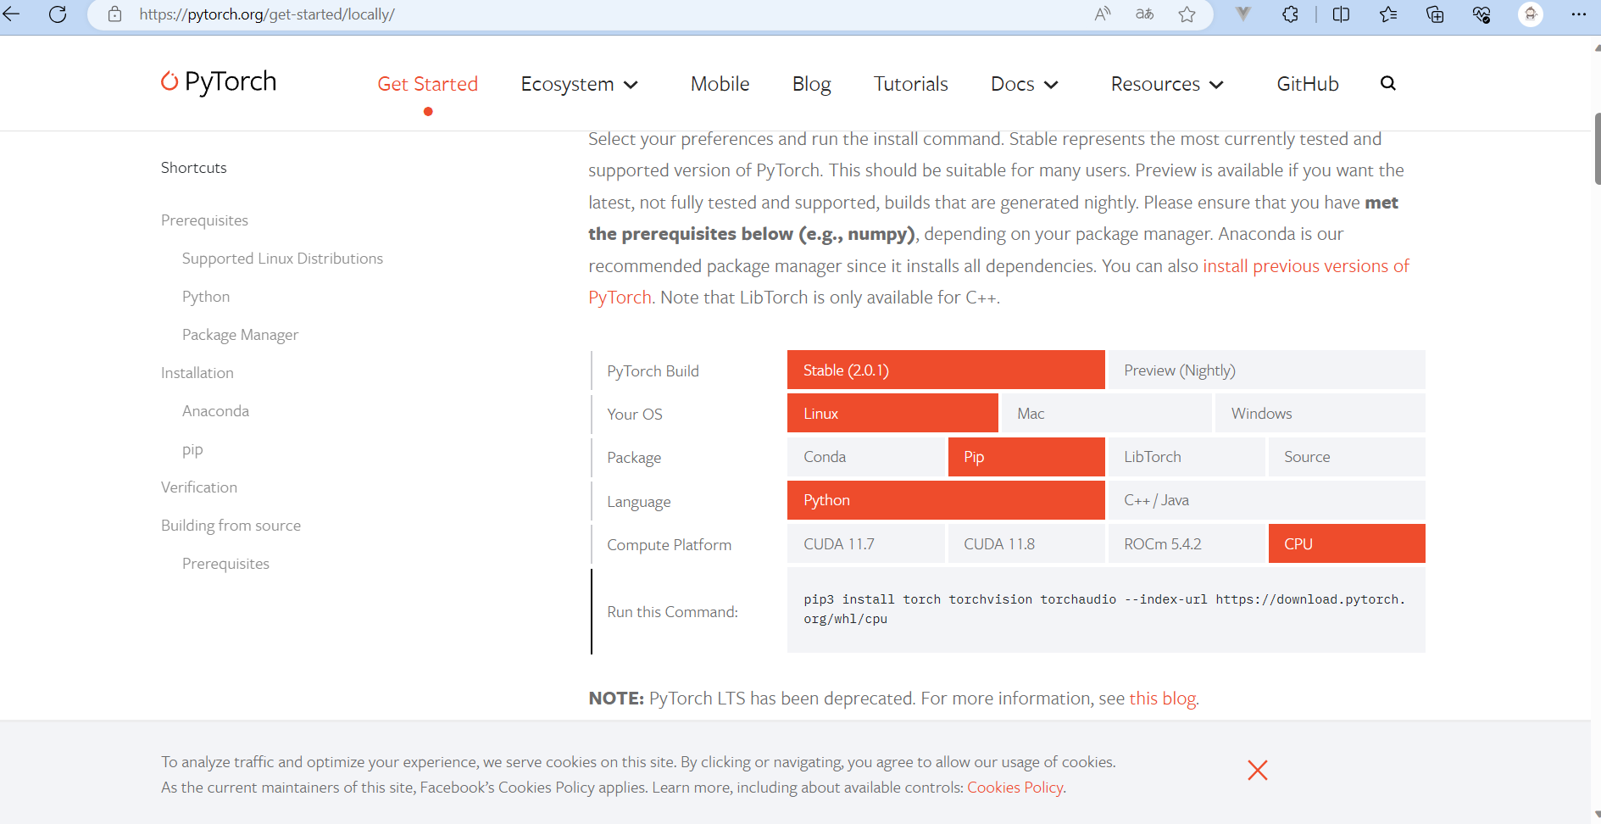Choose Windows as your OS
This screenshot has height=824, width=1601.
point(1320,413)
